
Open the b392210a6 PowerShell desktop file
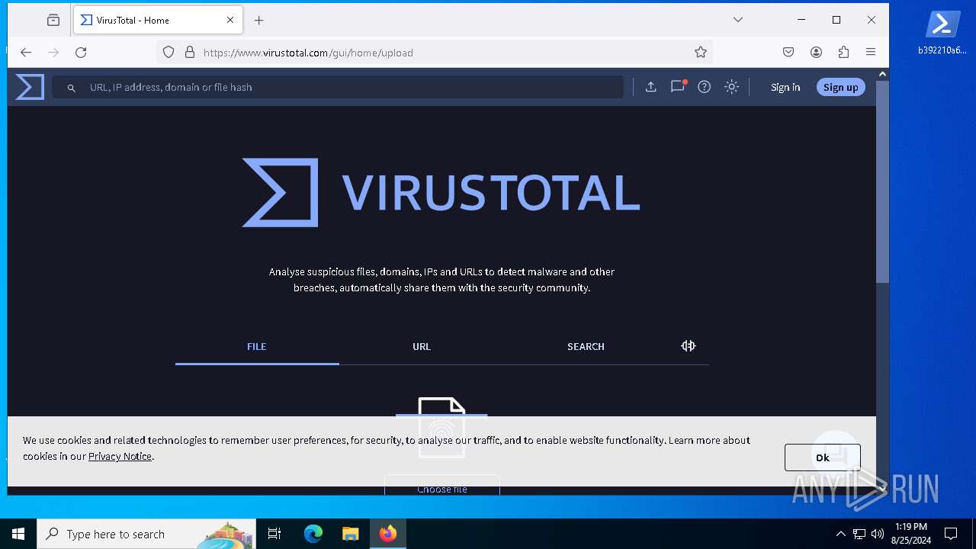coord(942,33)
